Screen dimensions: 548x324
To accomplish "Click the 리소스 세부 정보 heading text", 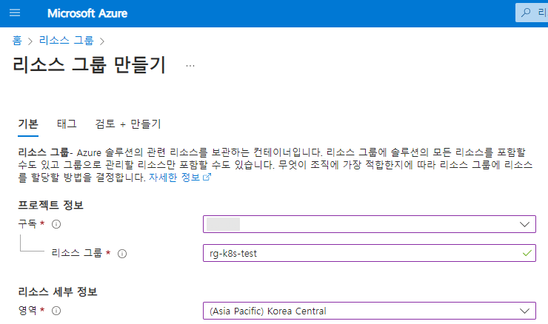I will pyautogui.click(x=58, y=292).
